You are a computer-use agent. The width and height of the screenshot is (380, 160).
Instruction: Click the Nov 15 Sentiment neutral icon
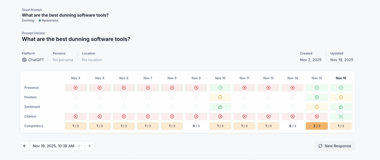point(317,107)
